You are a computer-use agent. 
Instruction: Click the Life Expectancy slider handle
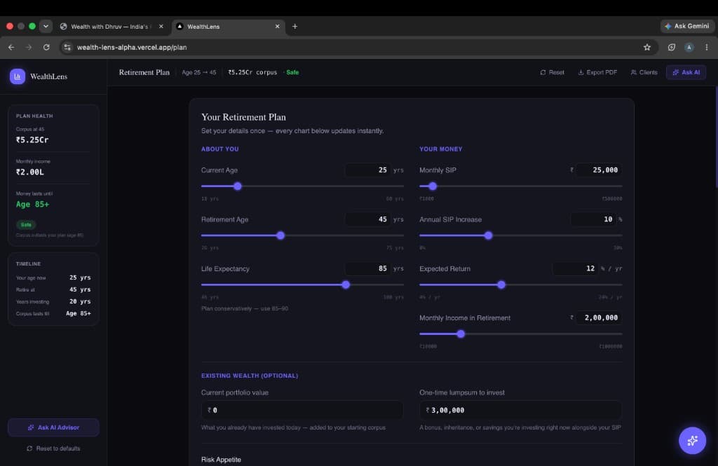(346, 285)
